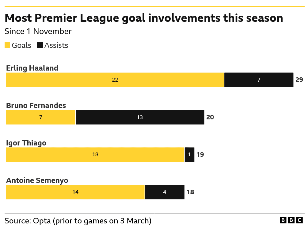The height and width of the screenshot is (232, 308).
Task: Select Erling Haaland's 7 assists bar
Action: tap(259, 80)
